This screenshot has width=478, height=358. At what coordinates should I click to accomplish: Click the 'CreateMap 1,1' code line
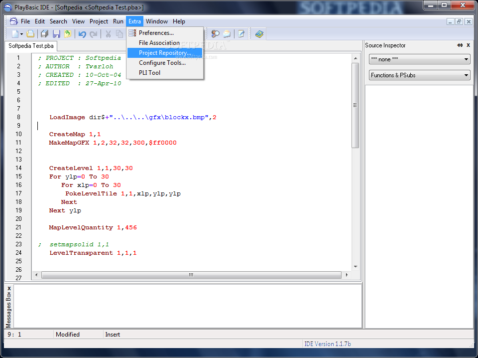coord(75,134)
